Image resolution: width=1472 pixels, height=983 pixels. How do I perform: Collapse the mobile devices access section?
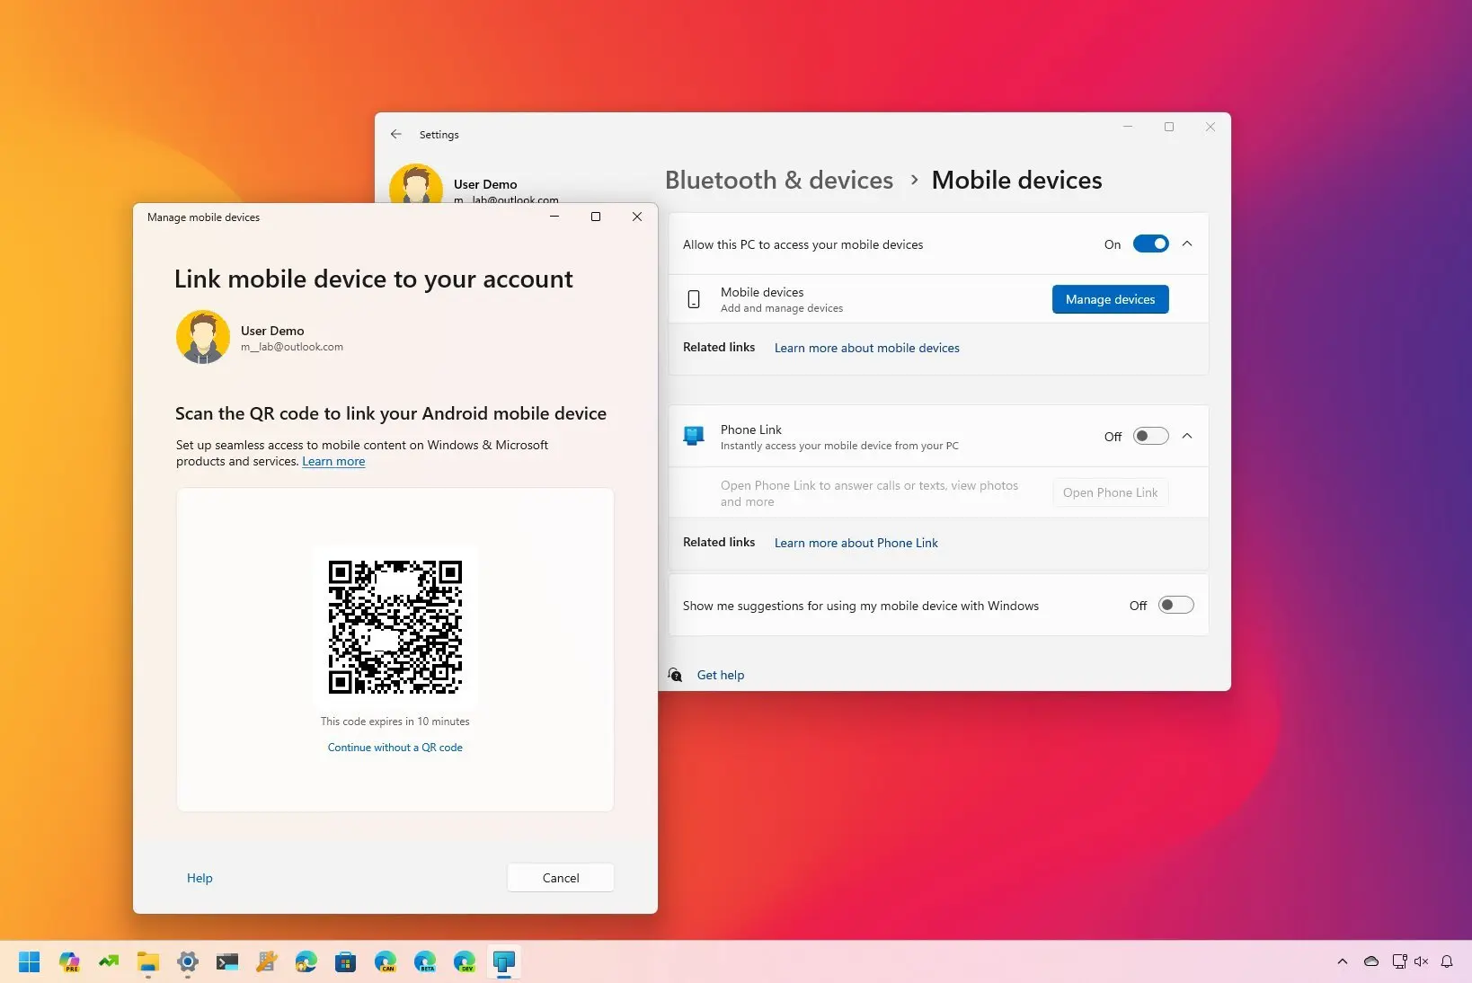1187,244
